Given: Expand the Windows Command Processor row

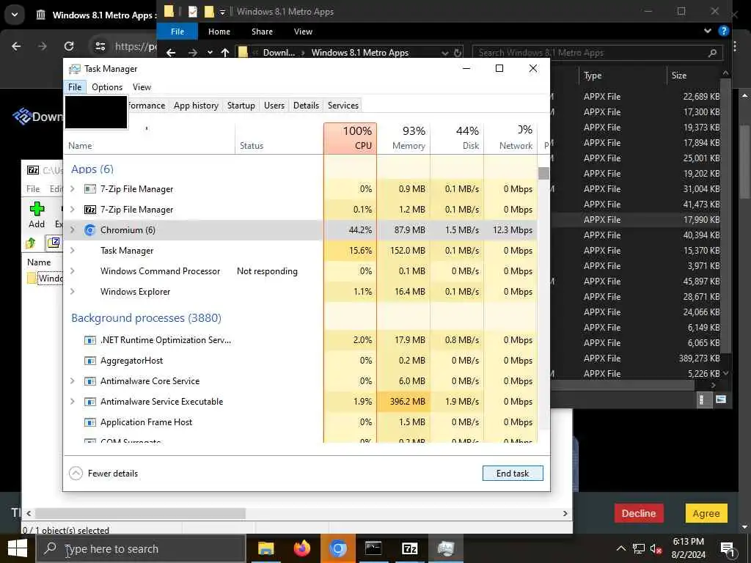Looking at the screenshot, I should [x=73, y=271].
